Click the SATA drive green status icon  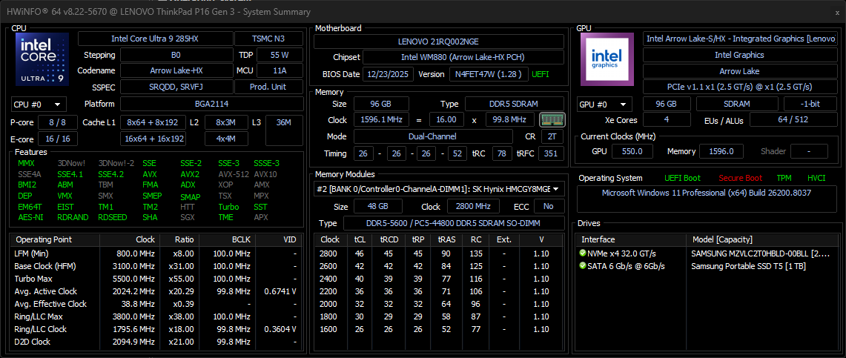coord(584,266)
